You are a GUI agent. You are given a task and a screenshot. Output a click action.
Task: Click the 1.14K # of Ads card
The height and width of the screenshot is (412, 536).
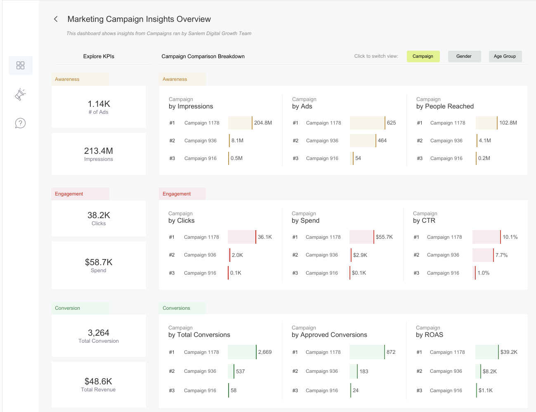[x=99, y=107]
